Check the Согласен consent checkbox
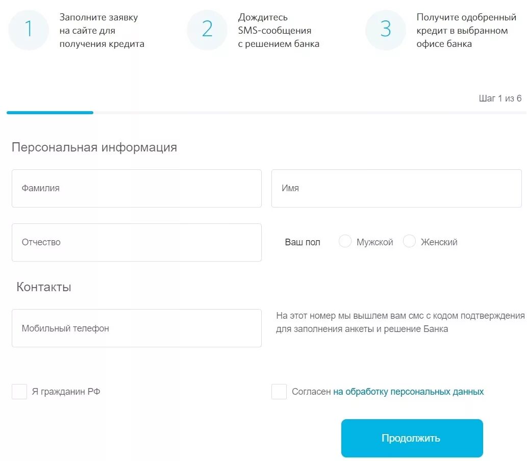The image size is (527, 461). pos(279,392)
